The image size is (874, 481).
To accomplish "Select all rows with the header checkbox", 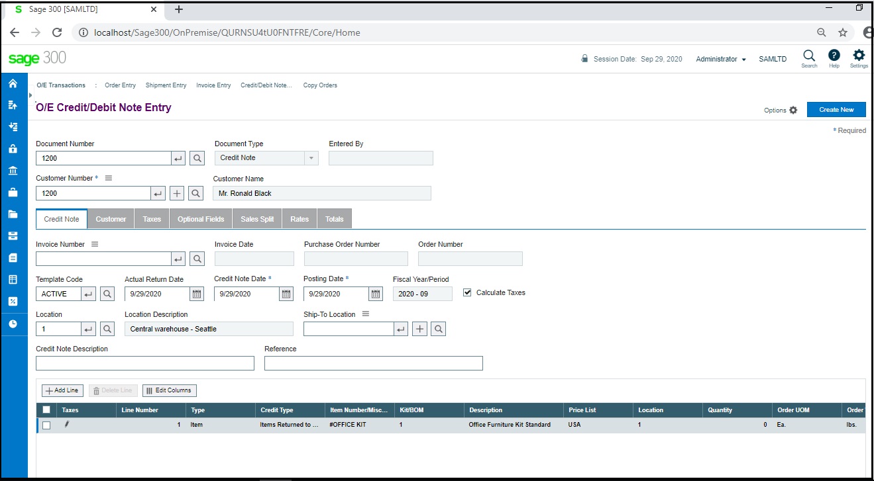I will point(46,410).
